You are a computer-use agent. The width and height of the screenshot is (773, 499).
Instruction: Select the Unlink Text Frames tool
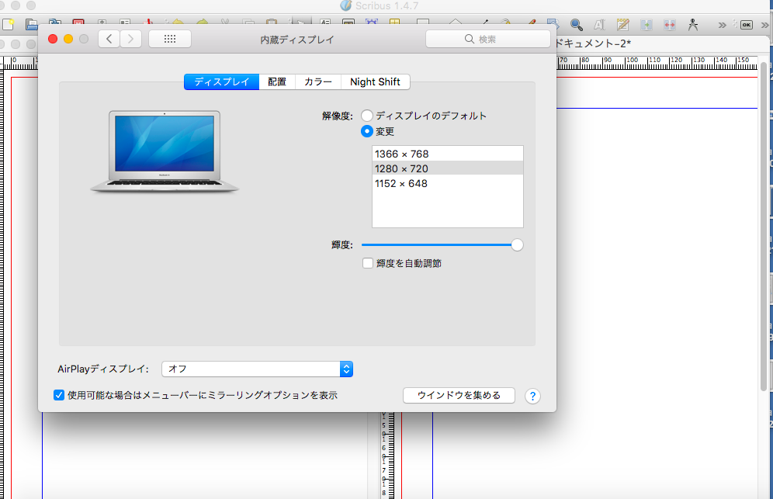tap(670, 25)
